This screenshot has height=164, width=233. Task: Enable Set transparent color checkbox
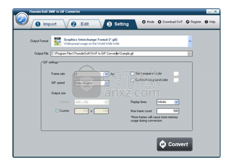[x=132, y=73]
